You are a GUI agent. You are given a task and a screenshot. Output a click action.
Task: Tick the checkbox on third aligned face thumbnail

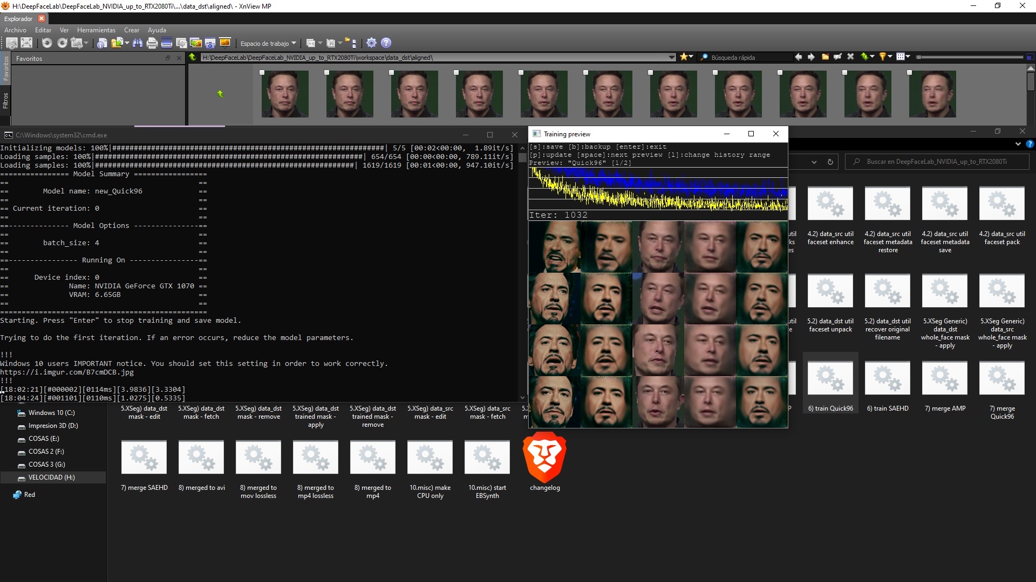point(391,72)
